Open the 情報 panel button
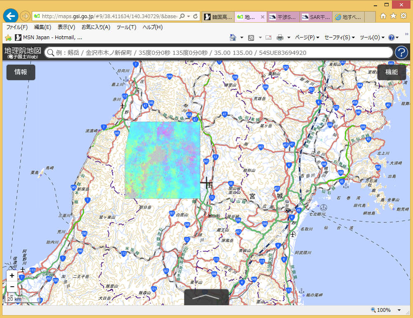Screen dimensions: 413x318 [x=21, y=72]
